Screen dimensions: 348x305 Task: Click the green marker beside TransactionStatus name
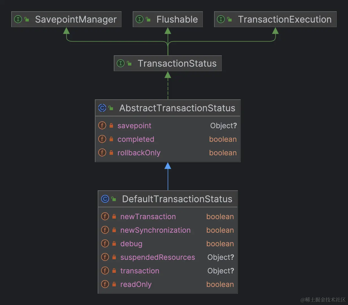pos(130,63)
